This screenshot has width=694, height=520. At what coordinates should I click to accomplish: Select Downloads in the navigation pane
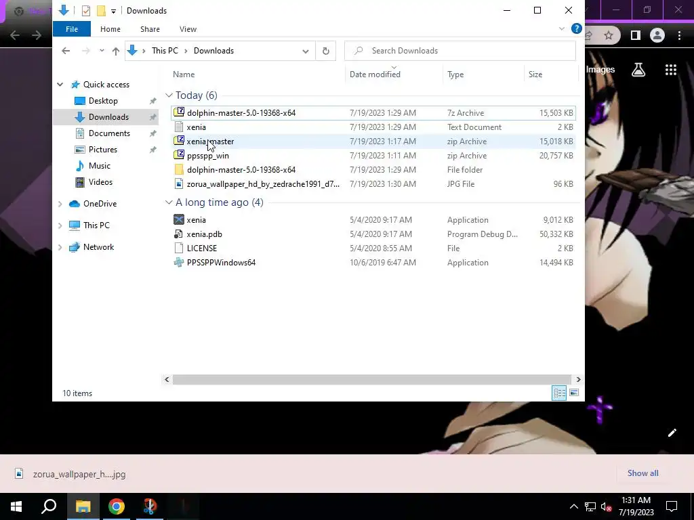tap(108, 117)
